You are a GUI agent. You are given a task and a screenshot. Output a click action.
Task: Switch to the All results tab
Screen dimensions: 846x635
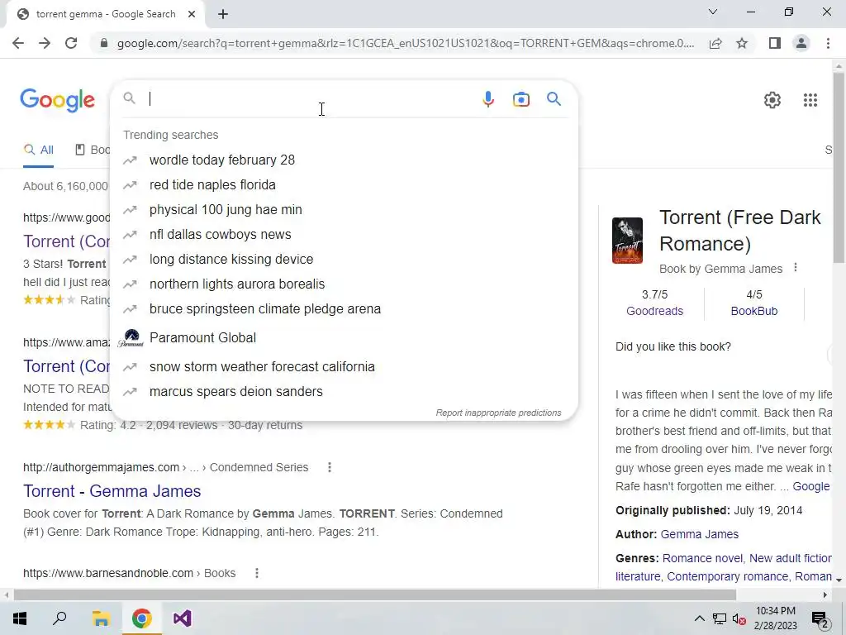click(38, 150)
